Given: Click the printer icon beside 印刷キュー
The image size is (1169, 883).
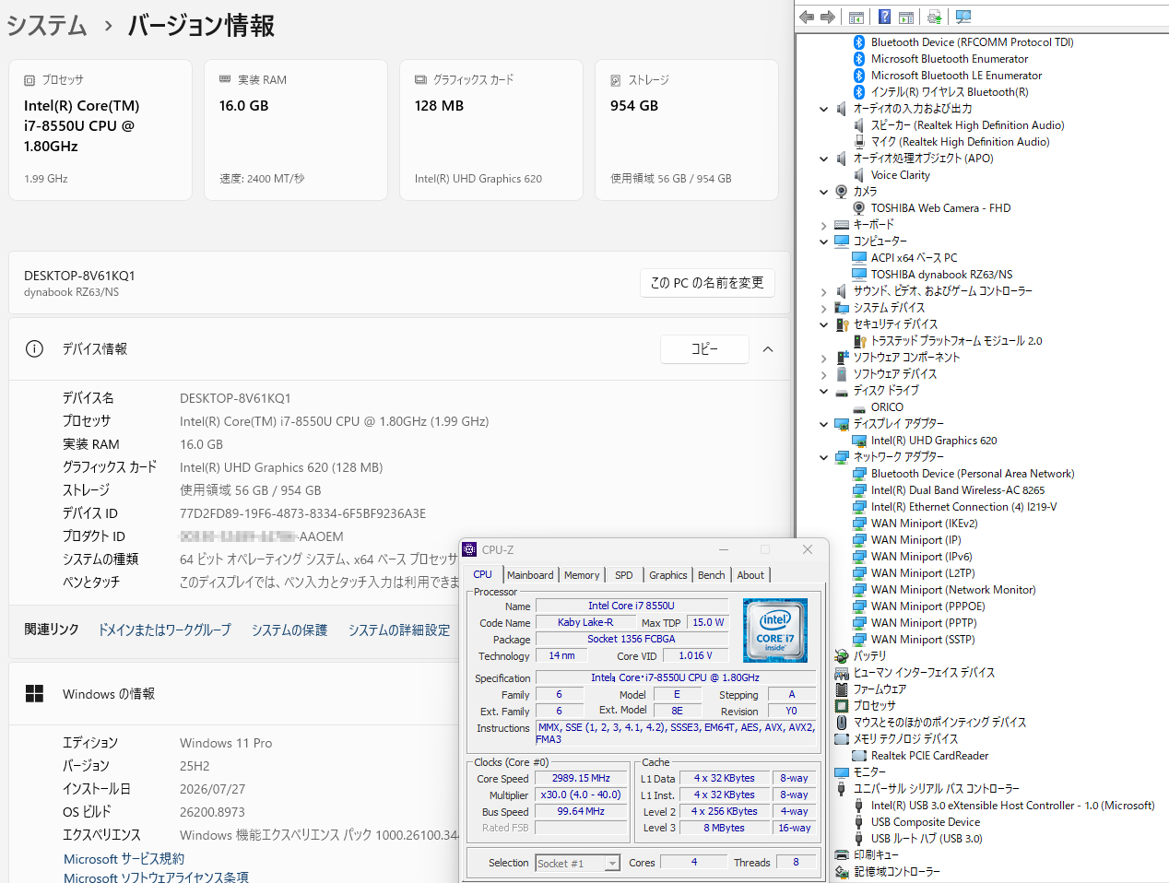Looking at the screenshot, I should (x=841, y=855).
